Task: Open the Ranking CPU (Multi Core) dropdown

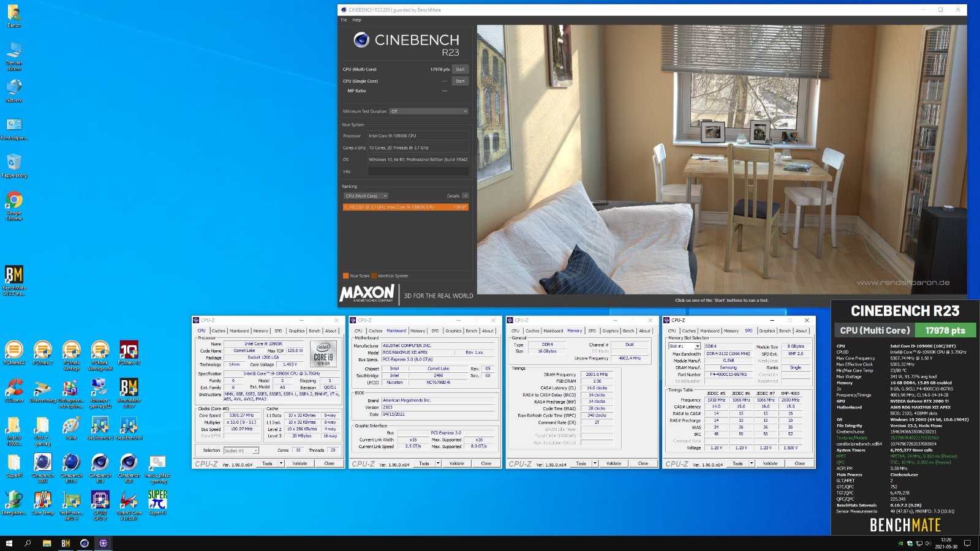Action: [x=366, y=196]
